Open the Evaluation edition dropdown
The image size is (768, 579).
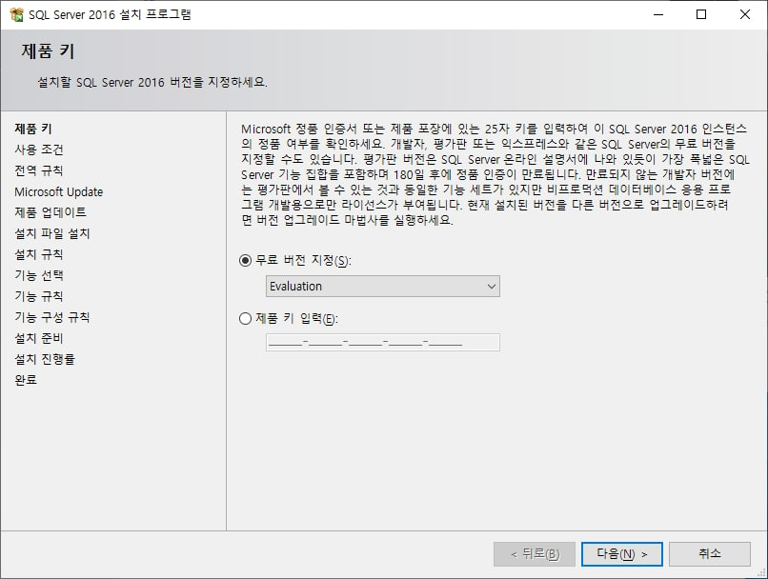(x=382, y=287)
